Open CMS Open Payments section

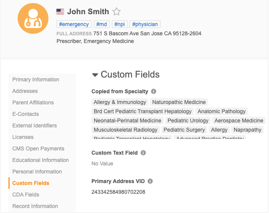[38, 149]
